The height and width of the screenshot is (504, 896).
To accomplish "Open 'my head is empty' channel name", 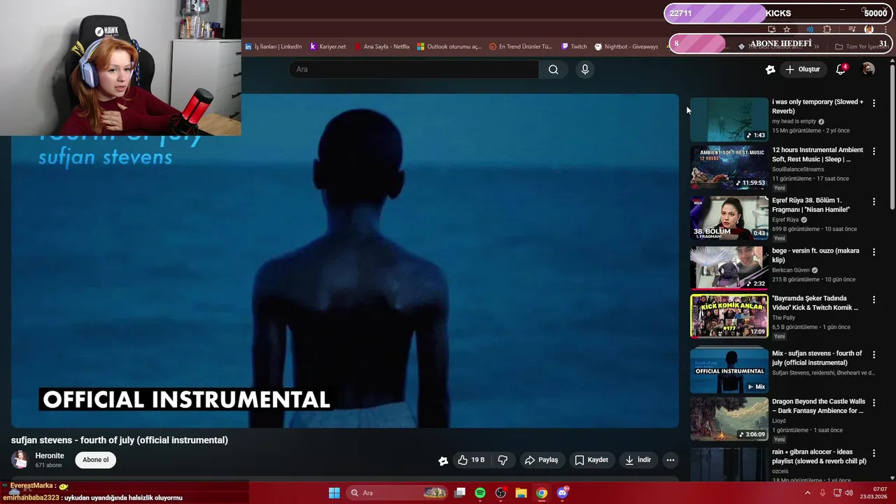I will tap(794, 122).
